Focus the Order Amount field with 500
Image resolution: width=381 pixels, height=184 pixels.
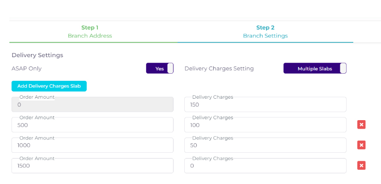[93, 125]
